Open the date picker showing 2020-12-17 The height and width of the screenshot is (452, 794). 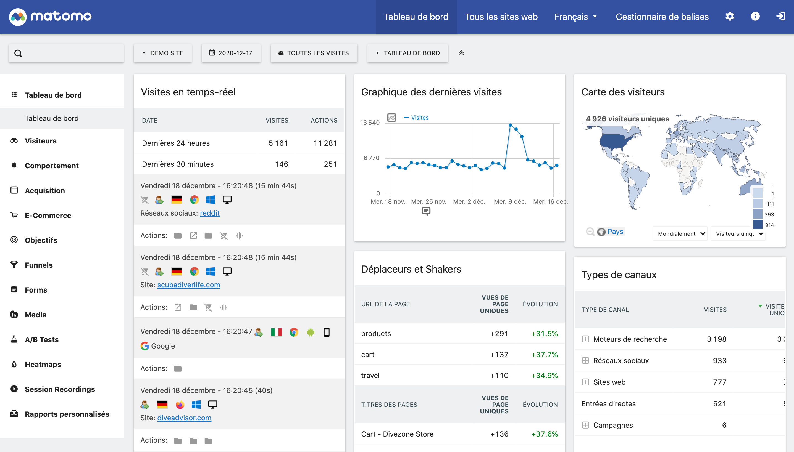tap(231, 53)
